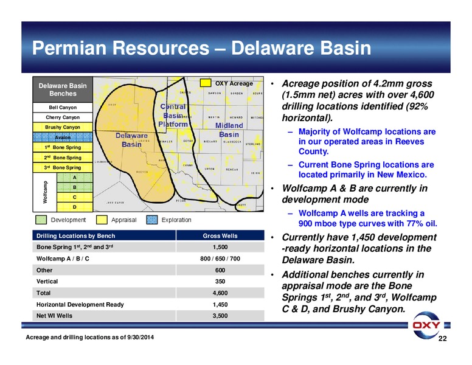Click the 'Appraisal' legend label
Screen dimensions: 472x365
[124, 220]
